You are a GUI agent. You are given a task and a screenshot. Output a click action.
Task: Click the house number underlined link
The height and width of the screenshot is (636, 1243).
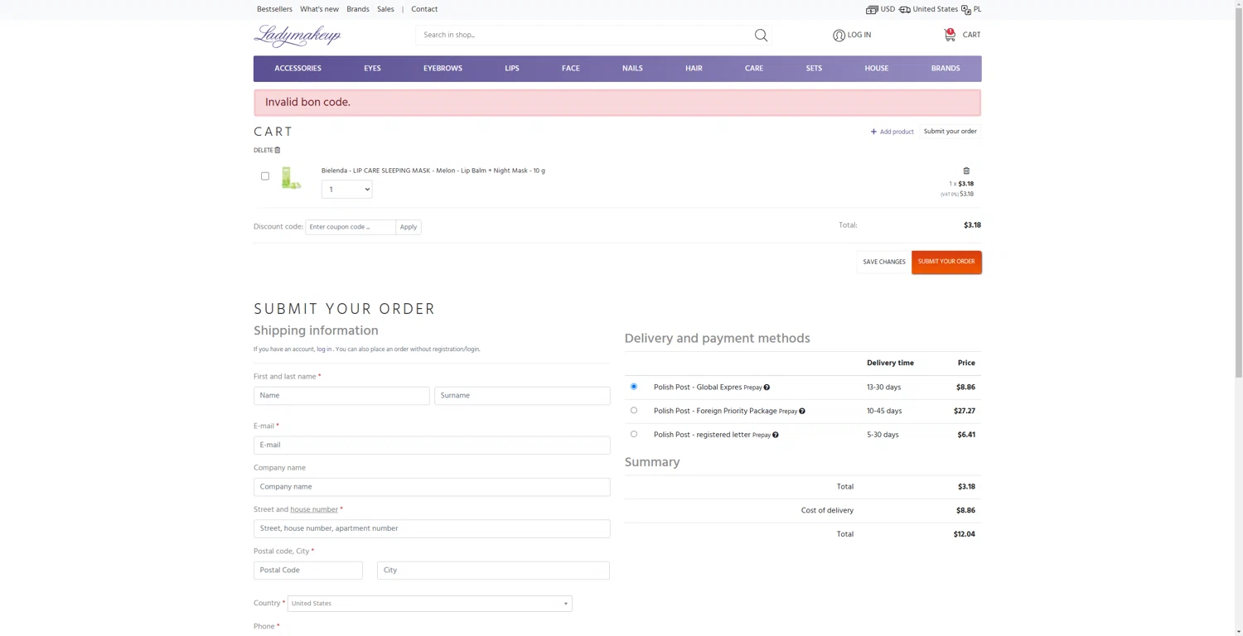click(x=314, y=510)
